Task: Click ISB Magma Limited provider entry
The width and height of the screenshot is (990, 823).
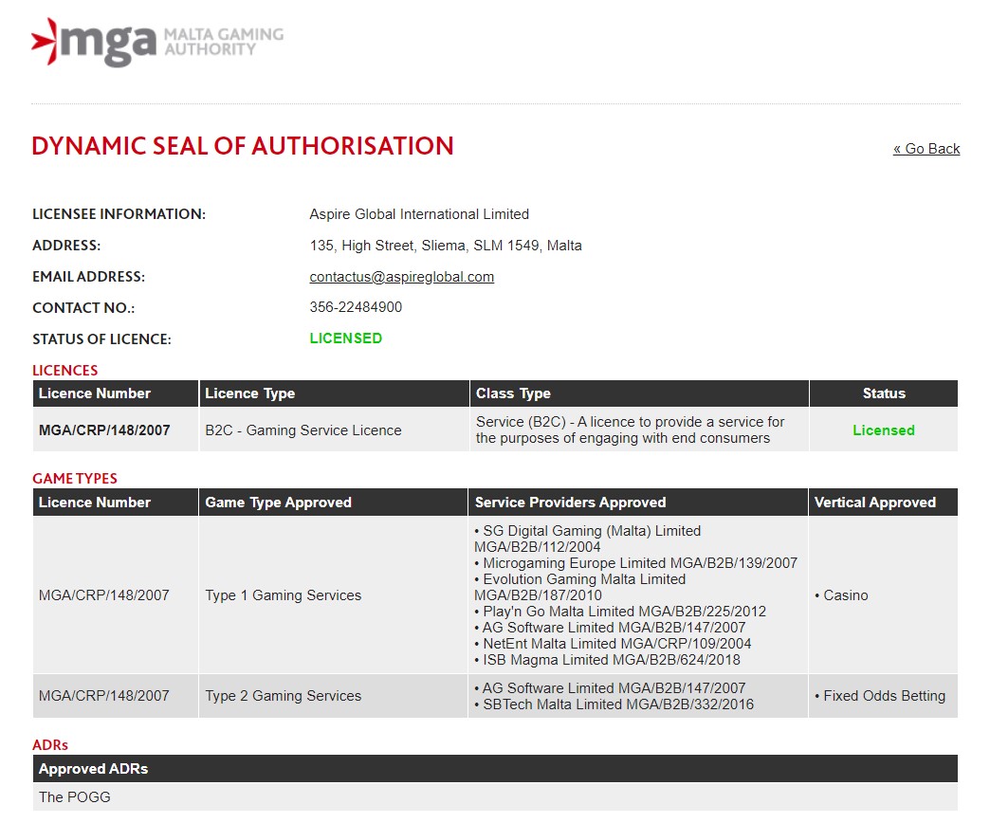Action: (607, 660)
